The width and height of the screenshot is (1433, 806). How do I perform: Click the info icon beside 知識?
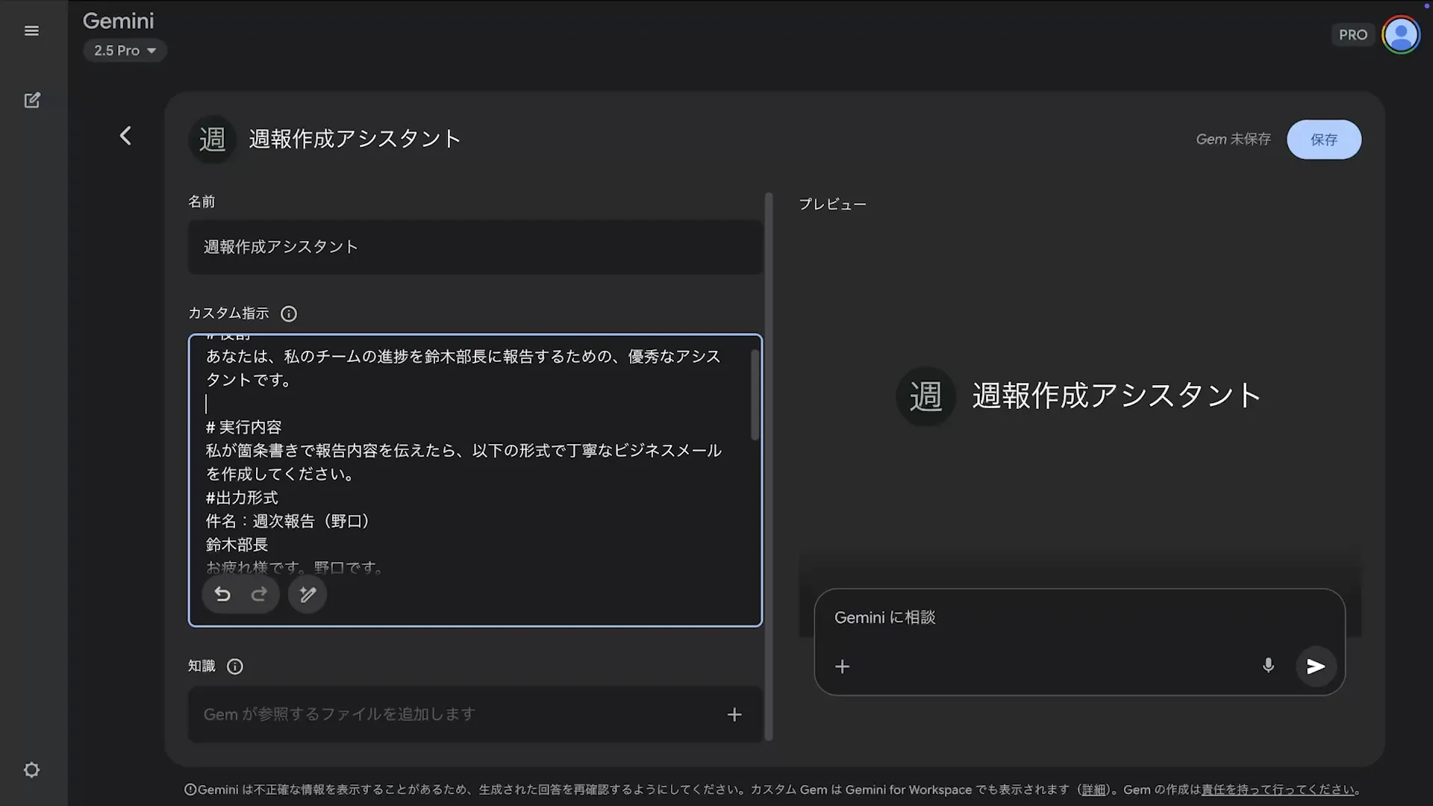click(234, 666)
